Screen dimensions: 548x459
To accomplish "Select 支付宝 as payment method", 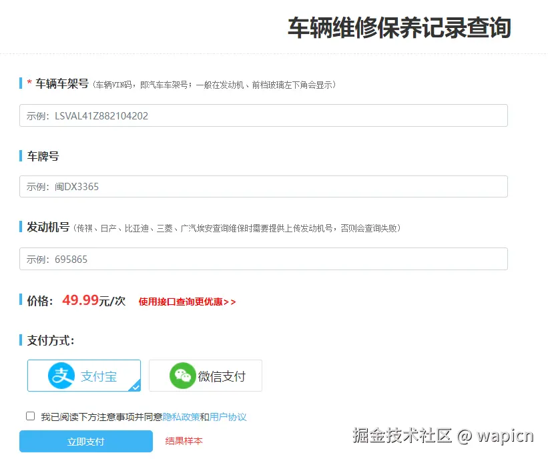I will pos(83,375).
